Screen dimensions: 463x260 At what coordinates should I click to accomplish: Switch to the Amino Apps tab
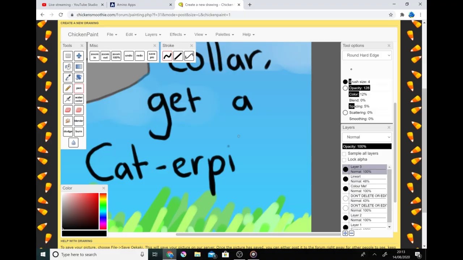click(141, 5)
